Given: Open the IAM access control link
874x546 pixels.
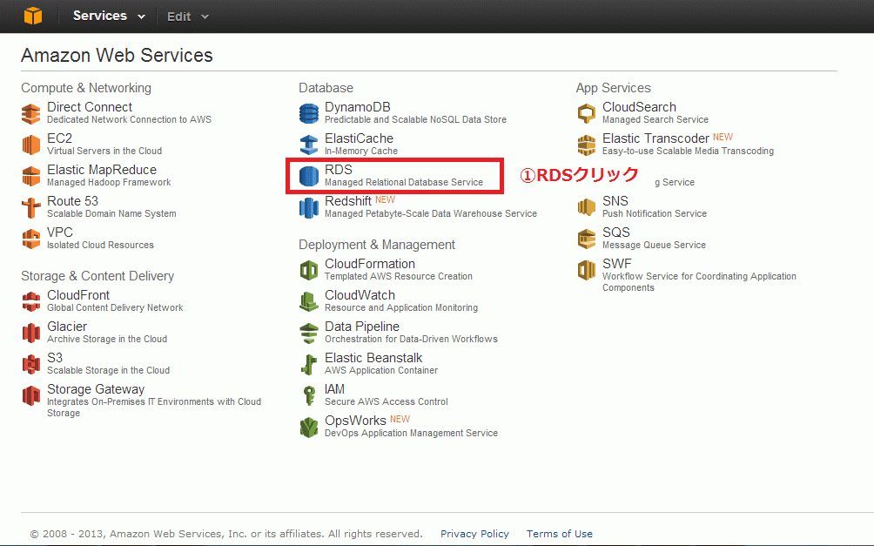Looking at the screenshot, I should coord(334,389).
